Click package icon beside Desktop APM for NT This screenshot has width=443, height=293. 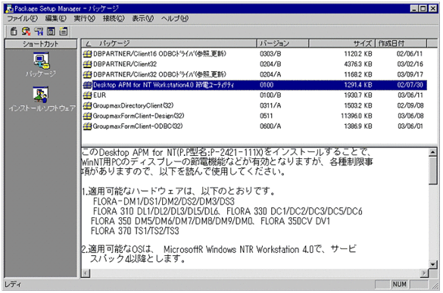point(87,85)
